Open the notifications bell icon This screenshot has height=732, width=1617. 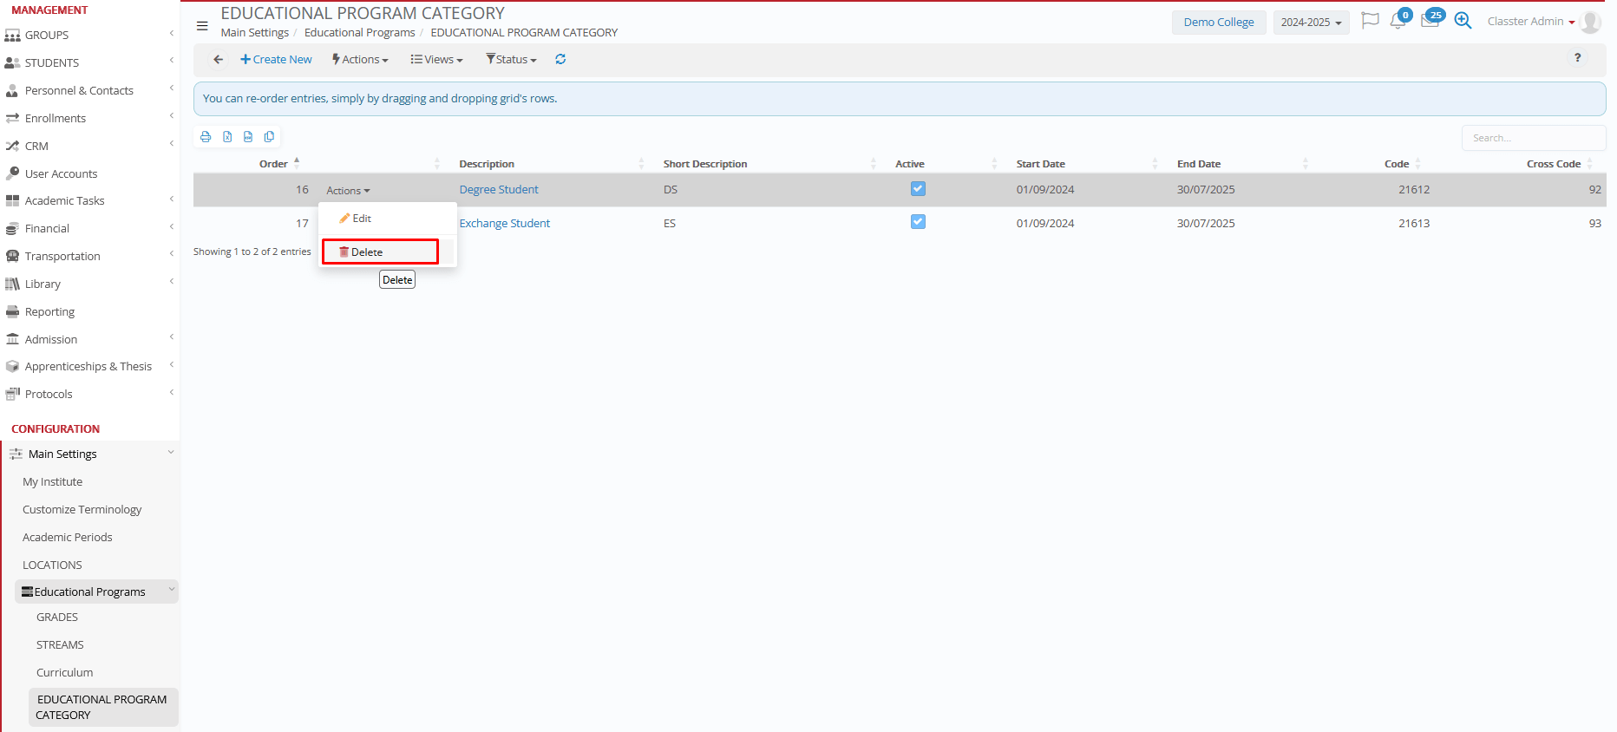click(1398, 22)
